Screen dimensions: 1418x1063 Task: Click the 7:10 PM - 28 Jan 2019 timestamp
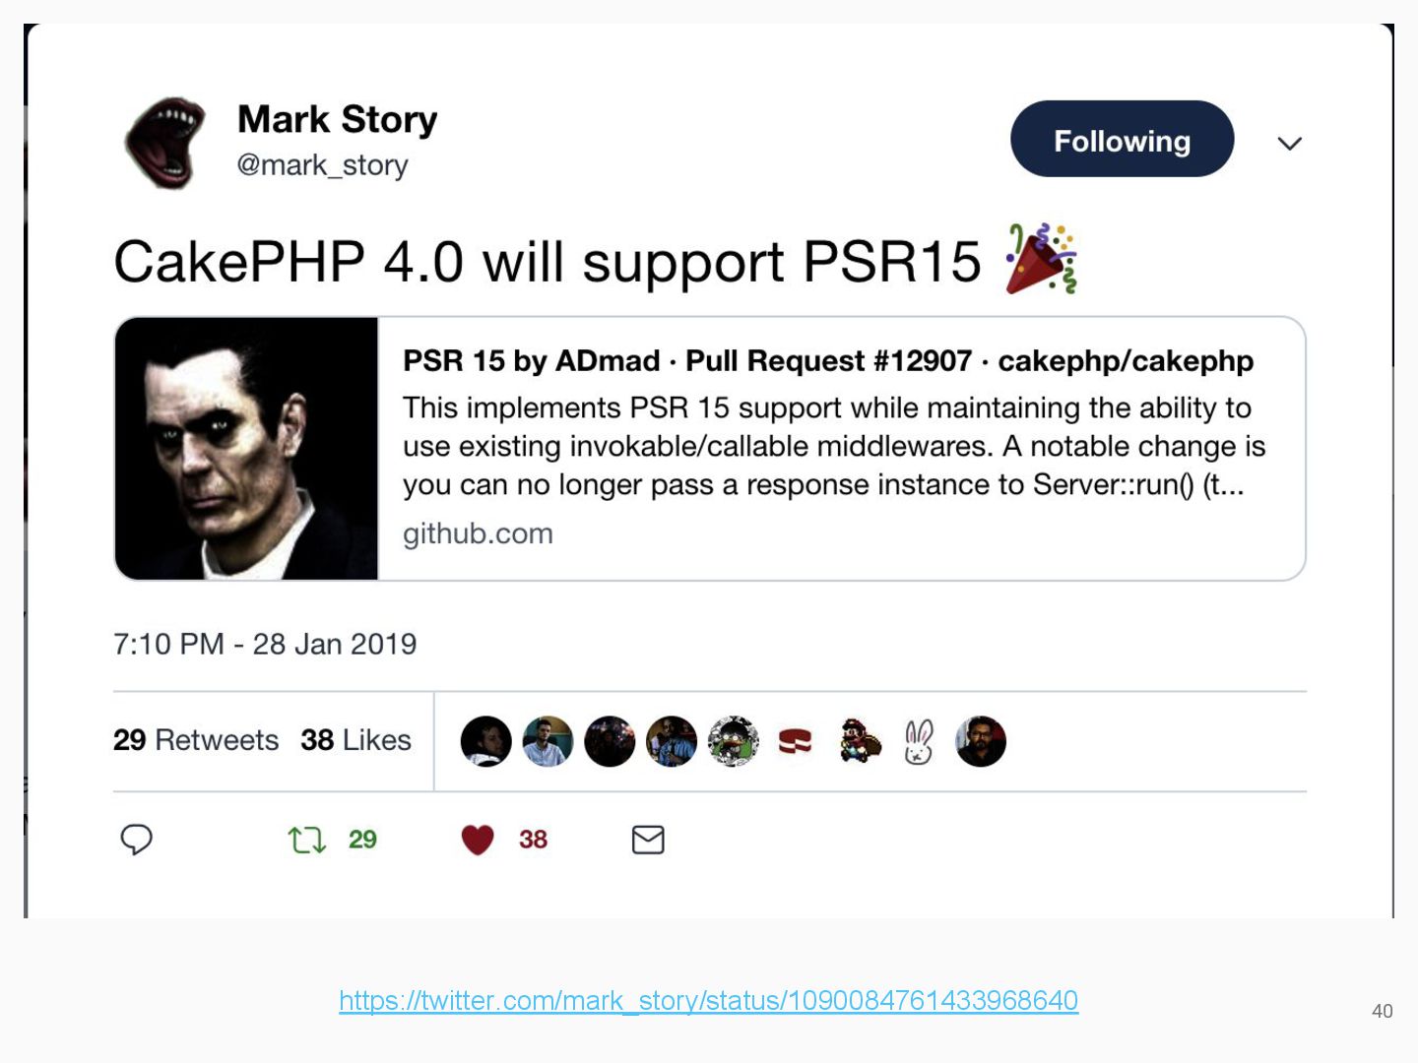point(265,644)
